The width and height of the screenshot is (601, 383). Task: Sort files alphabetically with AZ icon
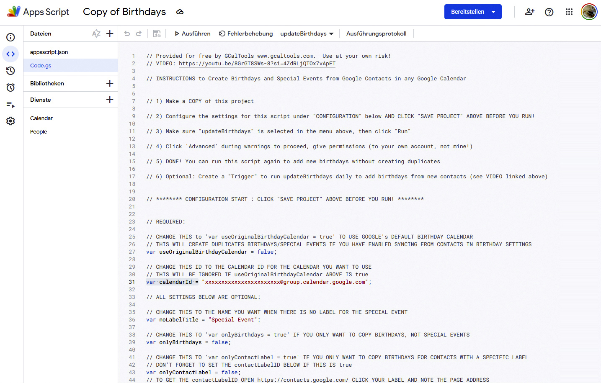[96, 33]
